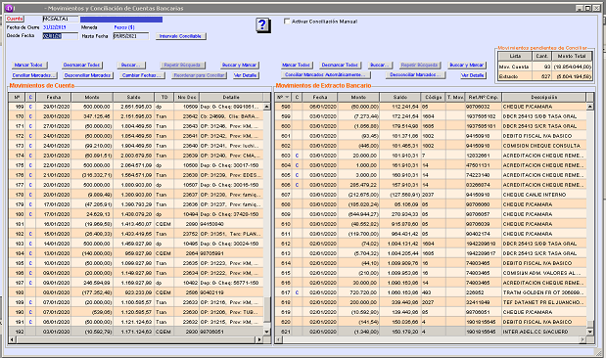Viewport: 606px width, 358px height.
Task: Click the Hasta Fecha date field
Action: (x=130, y=36)
